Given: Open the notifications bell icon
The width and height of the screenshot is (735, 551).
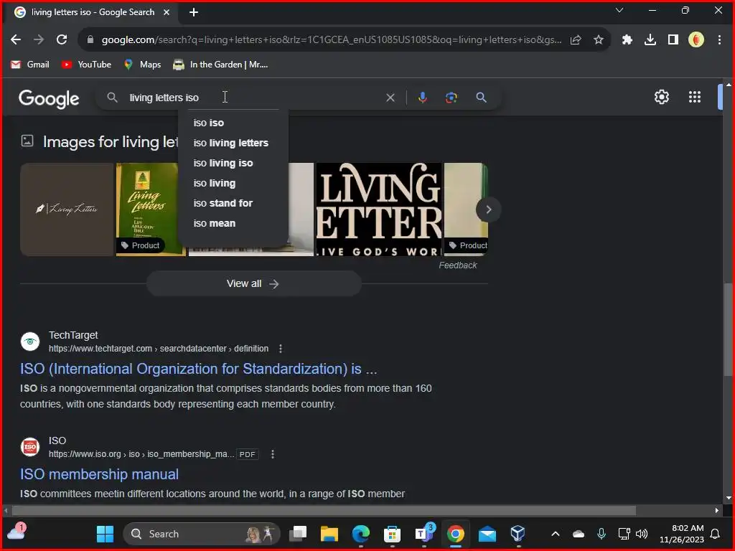Looking at the screenshot, I should click(716, 534).
